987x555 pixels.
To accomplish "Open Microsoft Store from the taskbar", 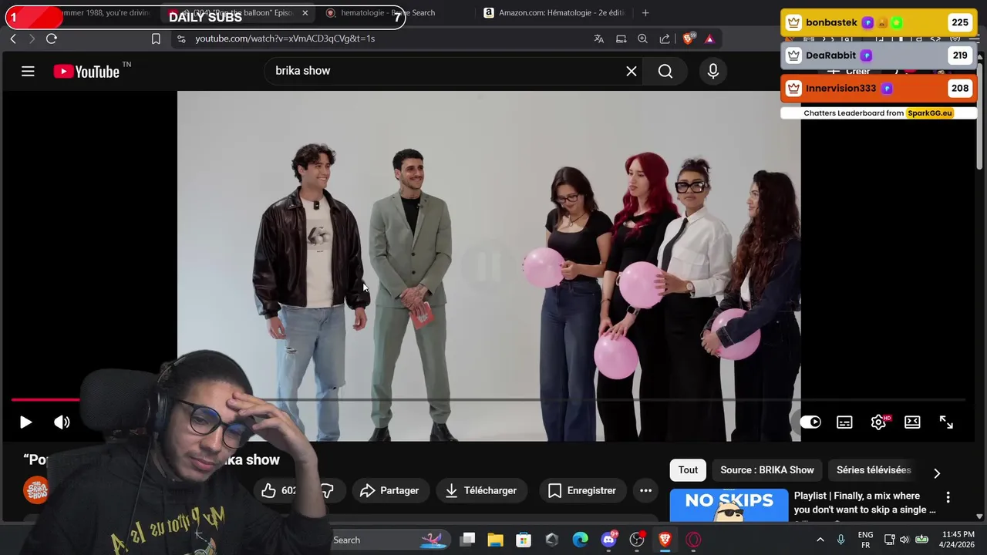I will 524,540.
